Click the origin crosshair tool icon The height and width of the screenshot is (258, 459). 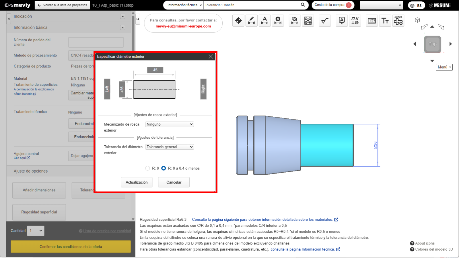click(238, 21)
